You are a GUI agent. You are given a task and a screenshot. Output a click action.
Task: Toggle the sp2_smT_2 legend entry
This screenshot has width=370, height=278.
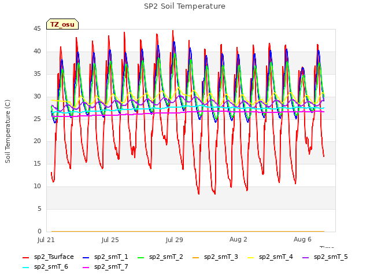(x=160, y=257)
